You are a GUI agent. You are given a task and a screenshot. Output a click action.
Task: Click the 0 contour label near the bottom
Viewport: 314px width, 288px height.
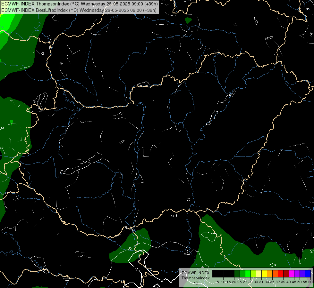pyautogui.click(x=130, y=248)
